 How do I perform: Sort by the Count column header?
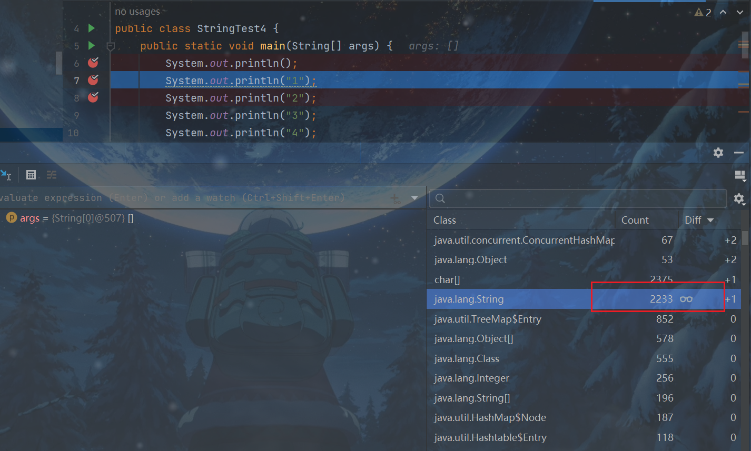tap(635, 220)
